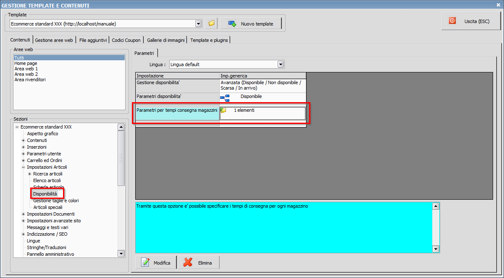Select Area web 2 in the list
504x278 pixels.
[26, 74]
